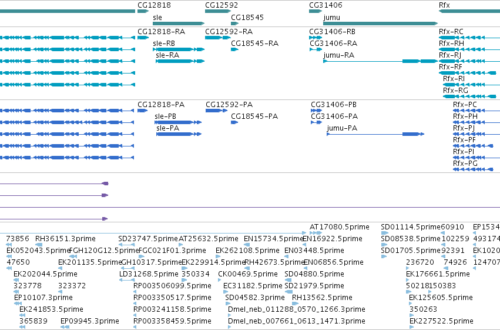The height and width of the screenshot is (330, 500).
Task: Click EST label LD31268.5prime
Action: (x=149, y=274)
